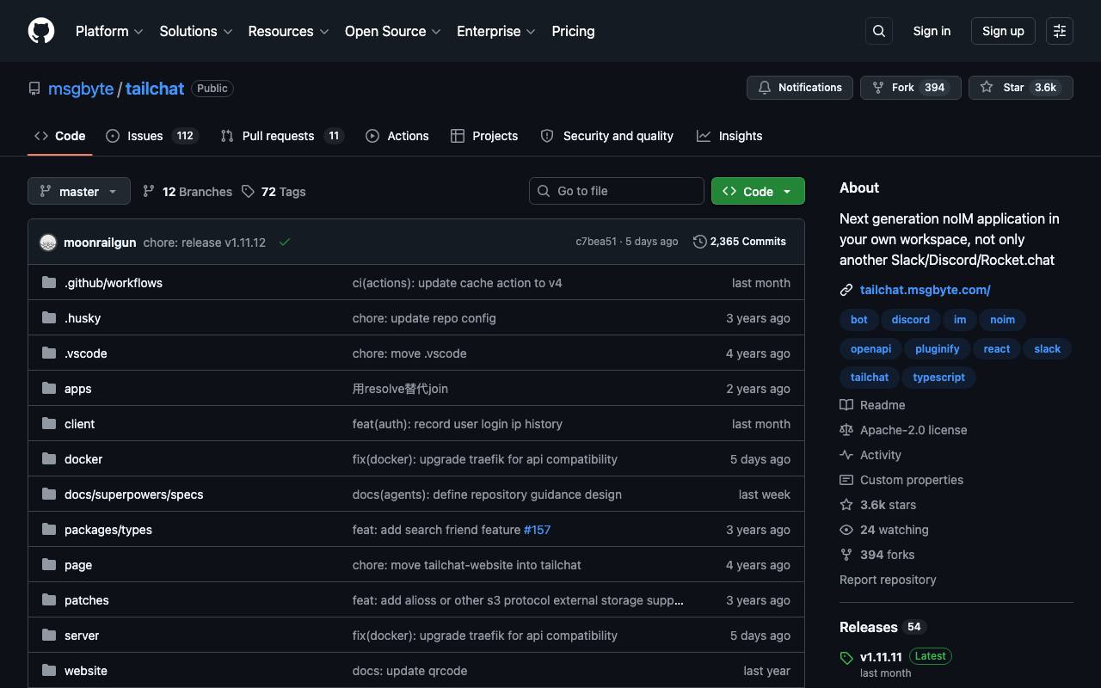
Task: Click the eye icon next to watching
Action: (846, 530)
